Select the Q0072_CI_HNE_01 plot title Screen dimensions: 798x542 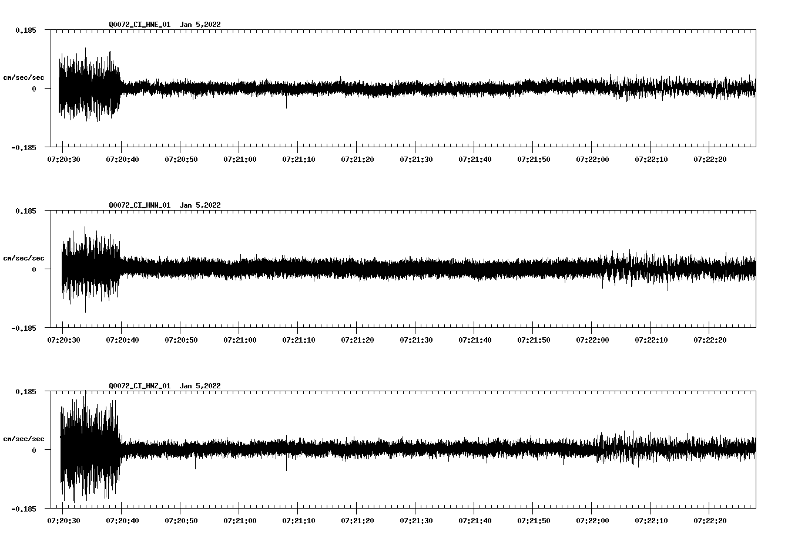[140, 25]
